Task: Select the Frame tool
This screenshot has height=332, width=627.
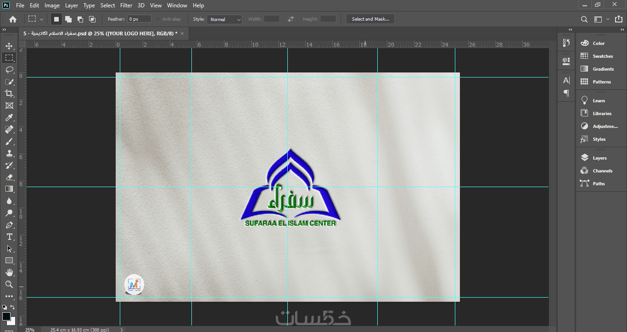Action: pos(9,105)
